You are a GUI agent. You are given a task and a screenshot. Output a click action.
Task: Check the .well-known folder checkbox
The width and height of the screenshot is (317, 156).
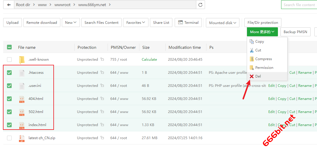click(x=9, y=60)
